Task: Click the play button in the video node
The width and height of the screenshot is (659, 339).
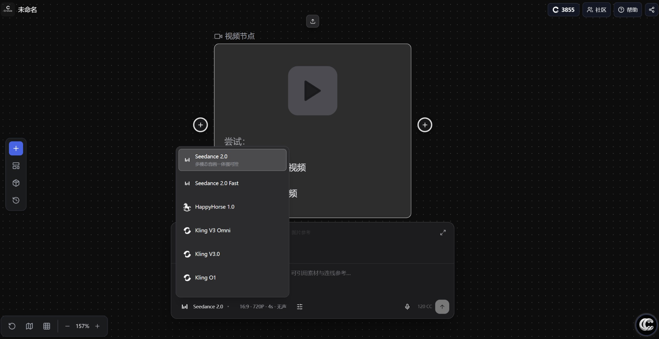Action: coord(313,91)
